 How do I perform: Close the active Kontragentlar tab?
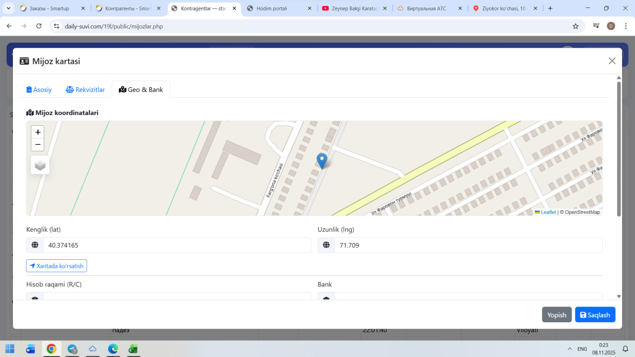[x=234, y=8]
